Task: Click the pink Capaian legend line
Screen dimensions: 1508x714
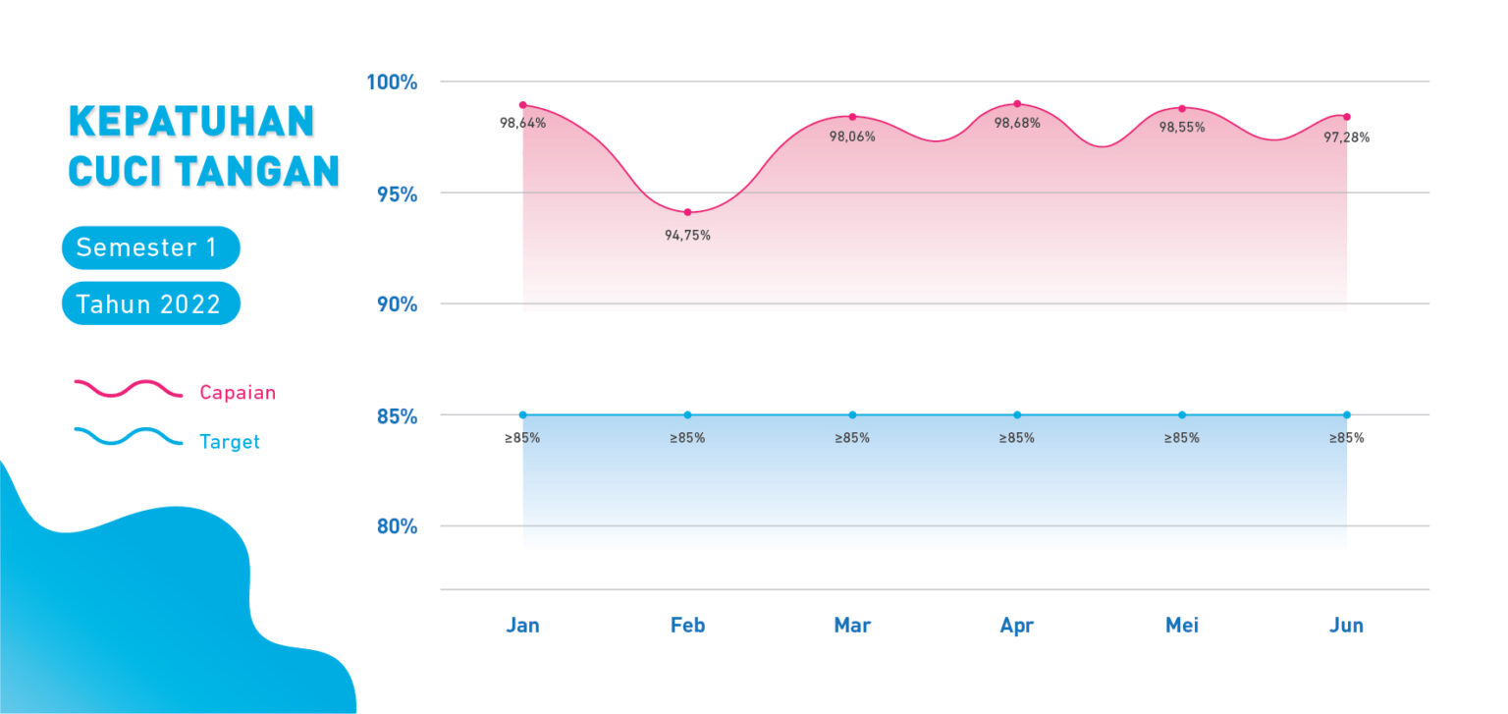Action: pyautogui.click(x=129, y=389)
